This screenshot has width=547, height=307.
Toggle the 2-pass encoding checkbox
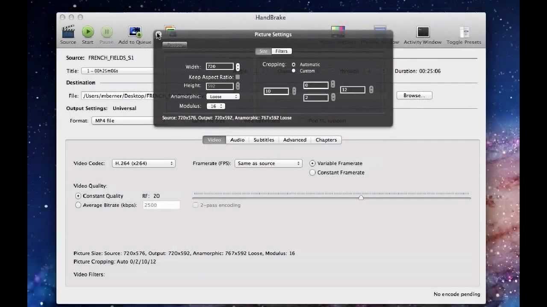pyautogui.click(x=195, y=205)
